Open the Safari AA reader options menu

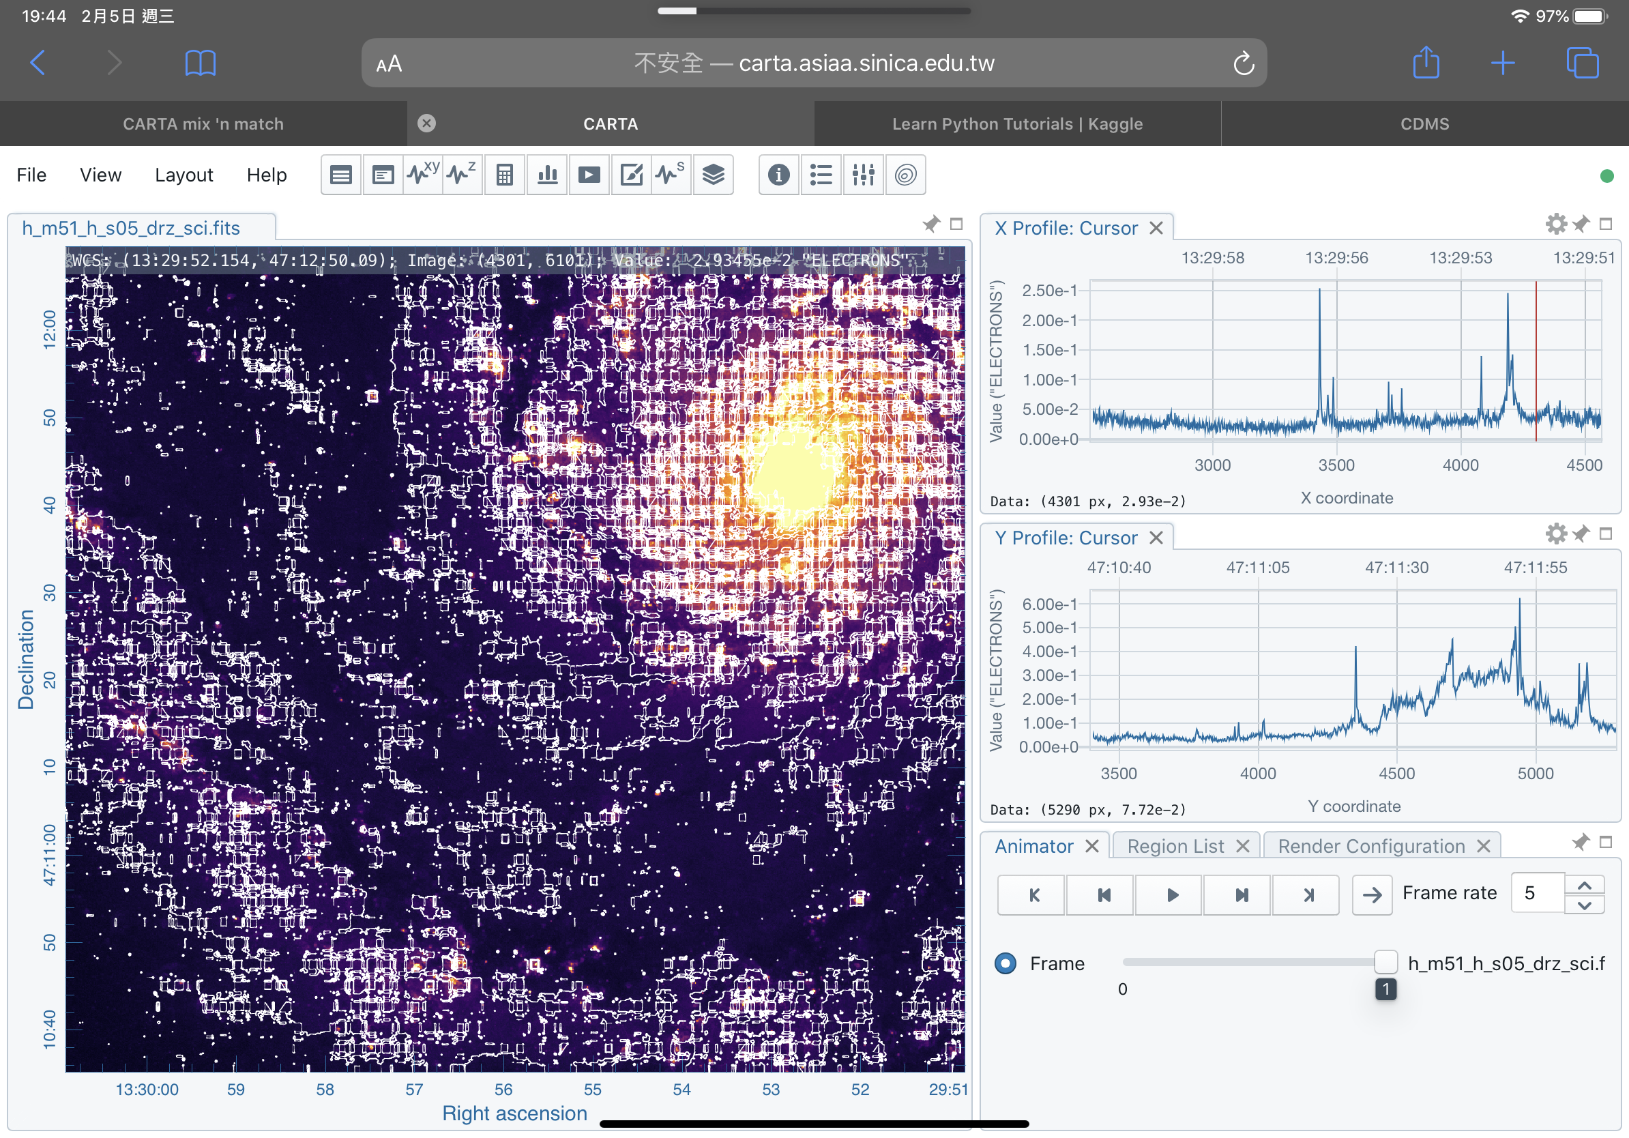coord(389,64)
